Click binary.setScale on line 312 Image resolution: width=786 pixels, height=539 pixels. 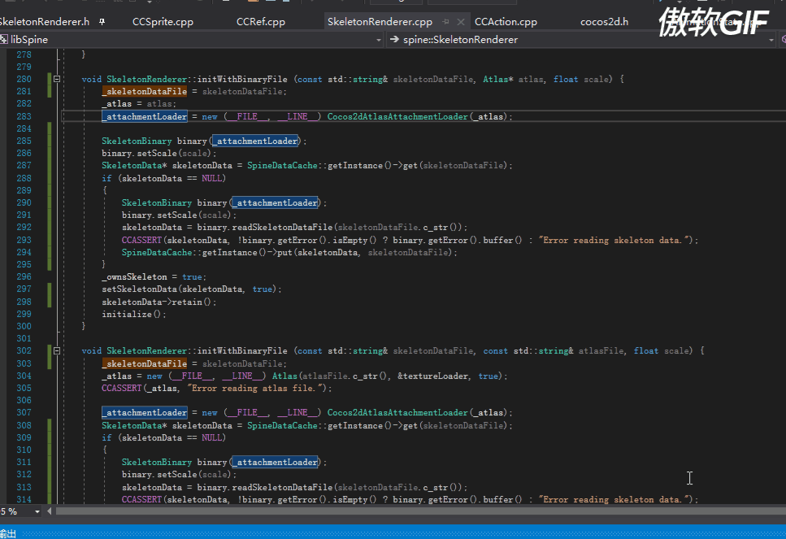click(x=159, y=474)
